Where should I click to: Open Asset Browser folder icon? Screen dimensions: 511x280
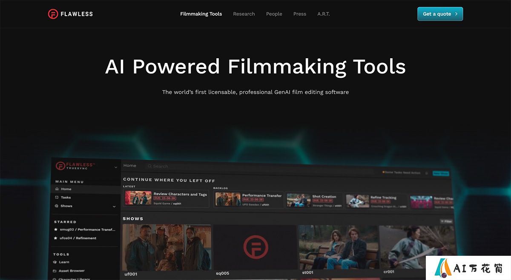point(55,271)
